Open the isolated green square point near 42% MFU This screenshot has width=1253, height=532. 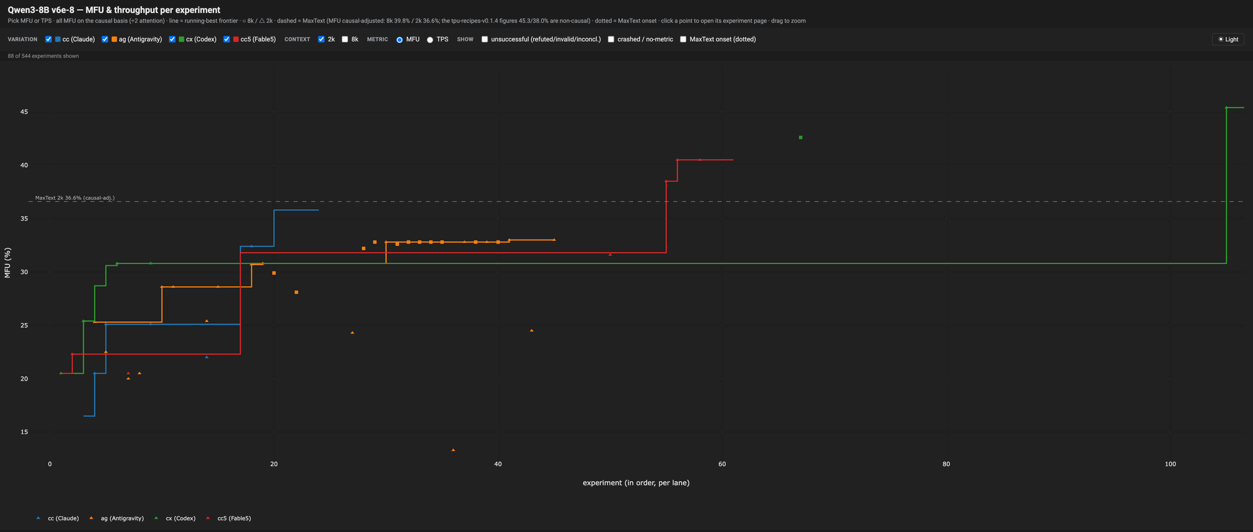(801, 138)
